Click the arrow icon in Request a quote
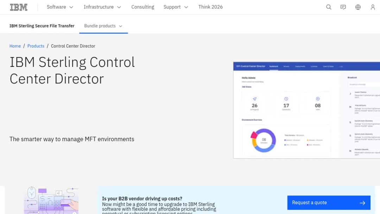This screenshot has height=214, width=380. 362,203
